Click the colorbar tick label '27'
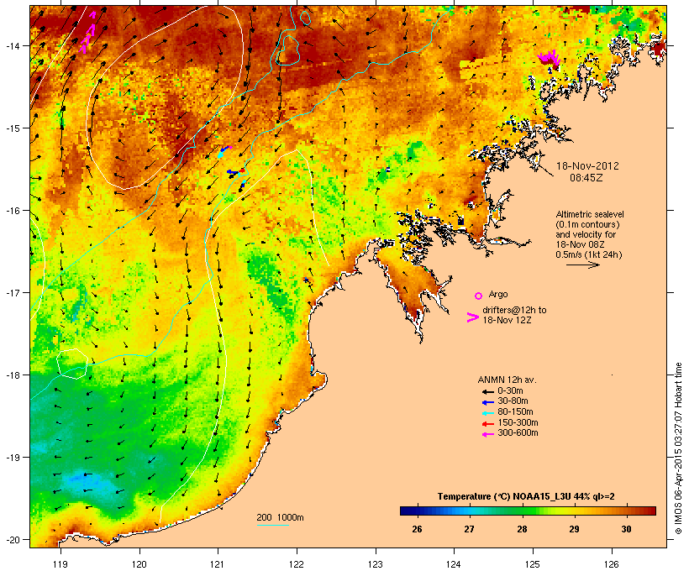This screenshot has height=571, width=689. click(470, 529)
